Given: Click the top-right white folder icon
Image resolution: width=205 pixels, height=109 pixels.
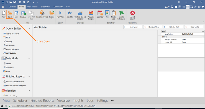Looking at the screenshot, I should tap(176, 7).
